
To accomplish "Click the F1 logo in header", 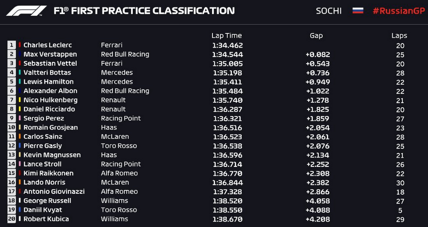I will pos(26,11).
